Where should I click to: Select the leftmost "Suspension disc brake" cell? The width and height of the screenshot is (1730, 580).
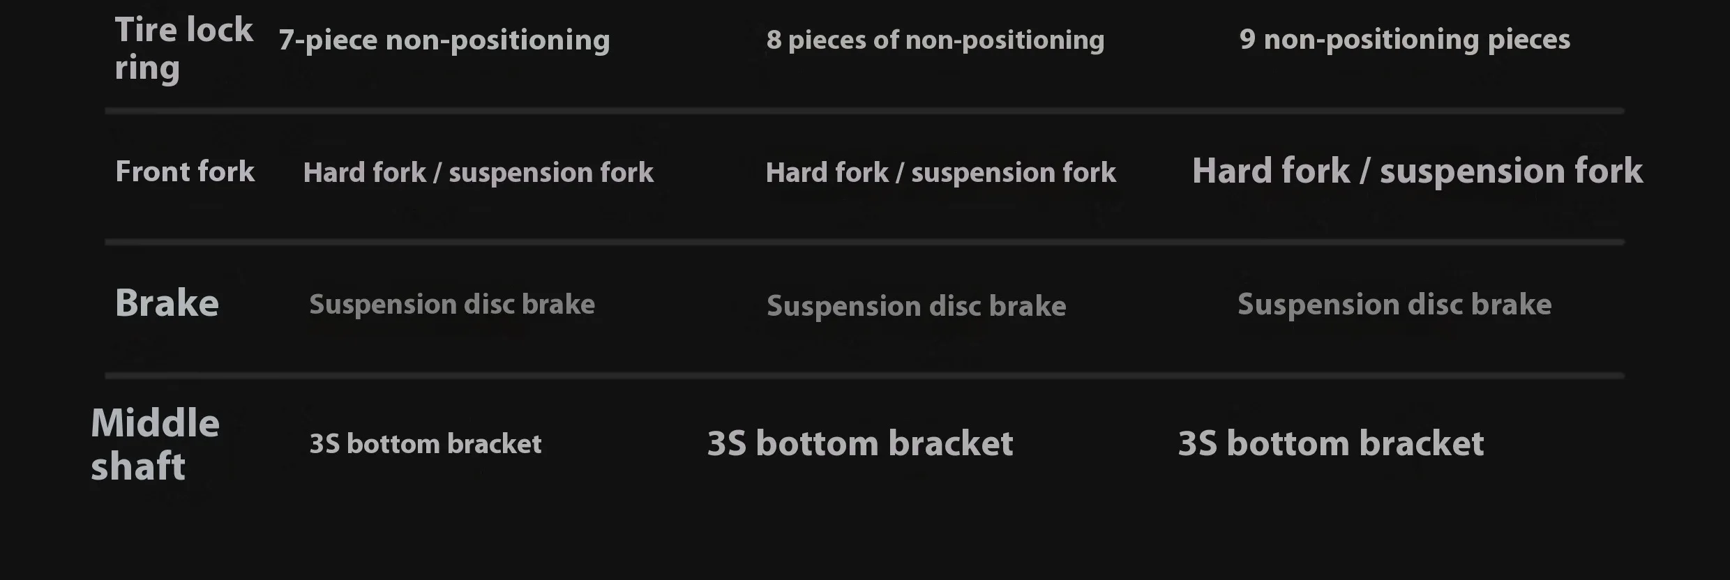tap(452, 305)
